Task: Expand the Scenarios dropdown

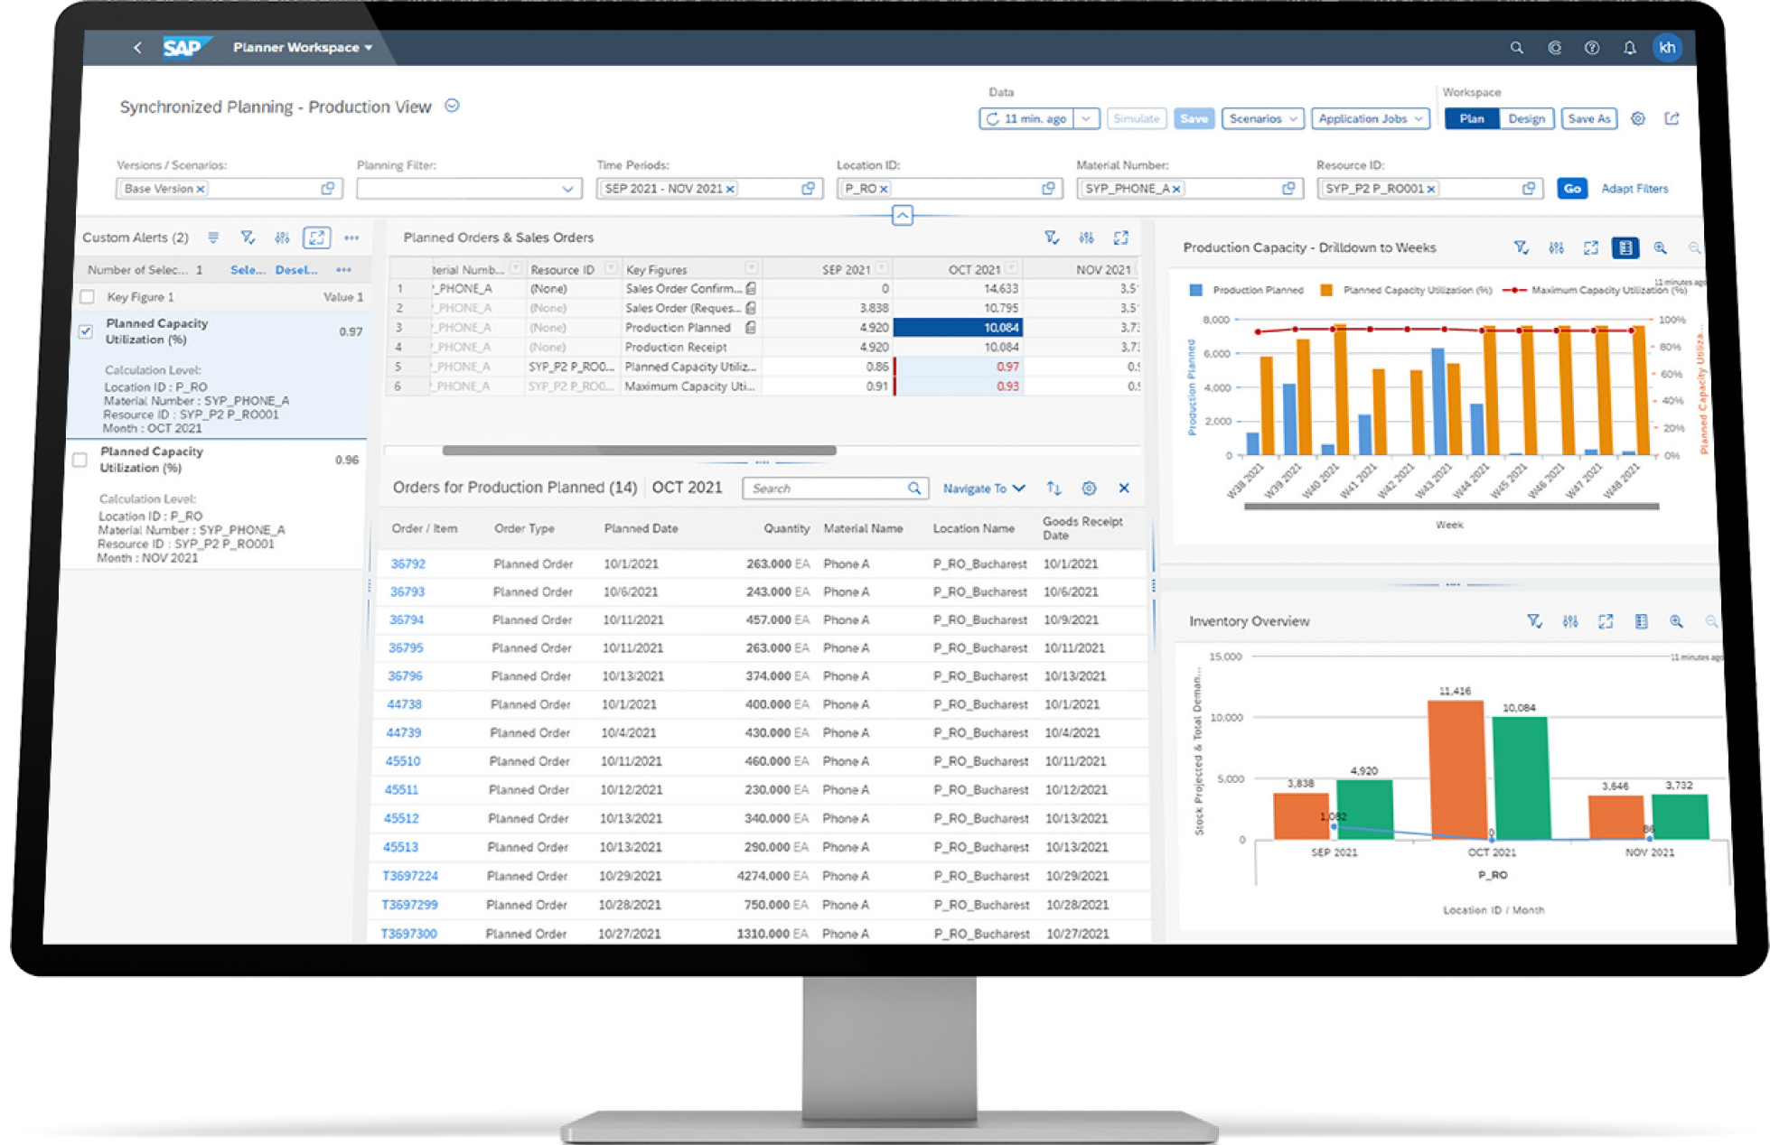Action: pyautogui.click(x=1262, y=118)
